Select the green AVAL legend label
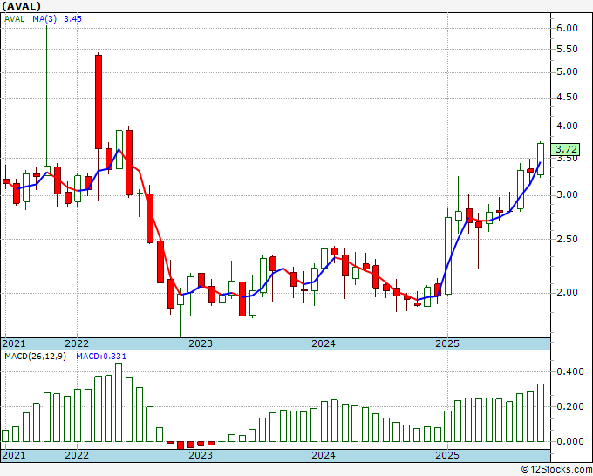The image size is (593, 476). pyautogui.click(x=15, y=18)
